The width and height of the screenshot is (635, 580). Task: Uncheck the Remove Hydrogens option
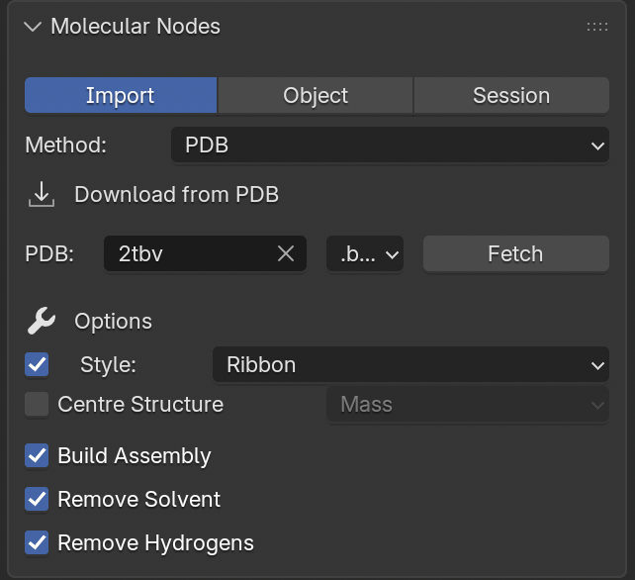tap(37, 543)
